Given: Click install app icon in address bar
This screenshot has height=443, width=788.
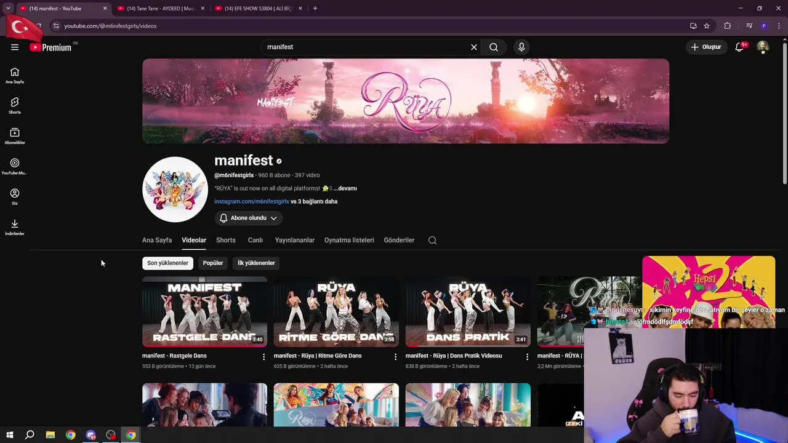Looking at the screenshot, I should tap(693, 26).
